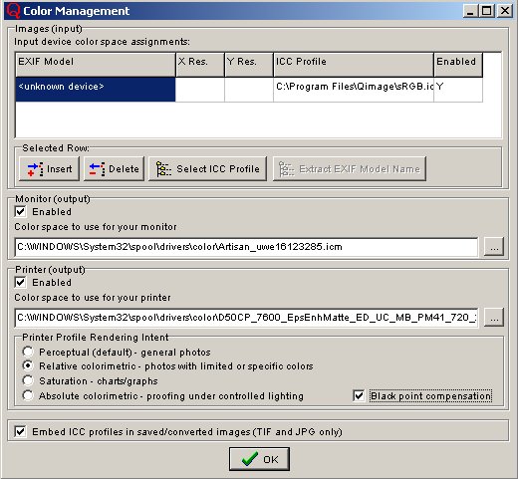Toggle Black point compensation checkbox
518x479 pixels.
click(x=359, y=395)
